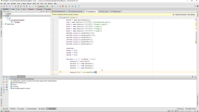Image resolution: width=199 pixels, height=112 pixels.
Task: Select the Gradle Sync tab in Messages panel
Action: coord(13,77)
